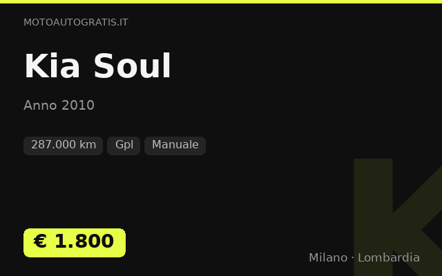Click the word Soul in title

pyautogui.click(x=132, y=66)
